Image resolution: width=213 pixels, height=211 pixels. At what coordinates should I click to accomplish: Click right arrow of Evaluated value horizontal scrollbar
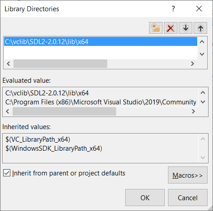coord(193,111)
